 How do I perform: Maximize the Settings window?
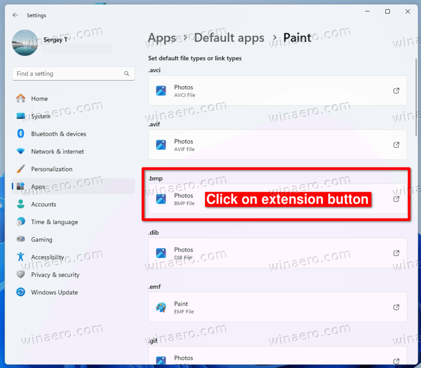[x=387, y=11]
